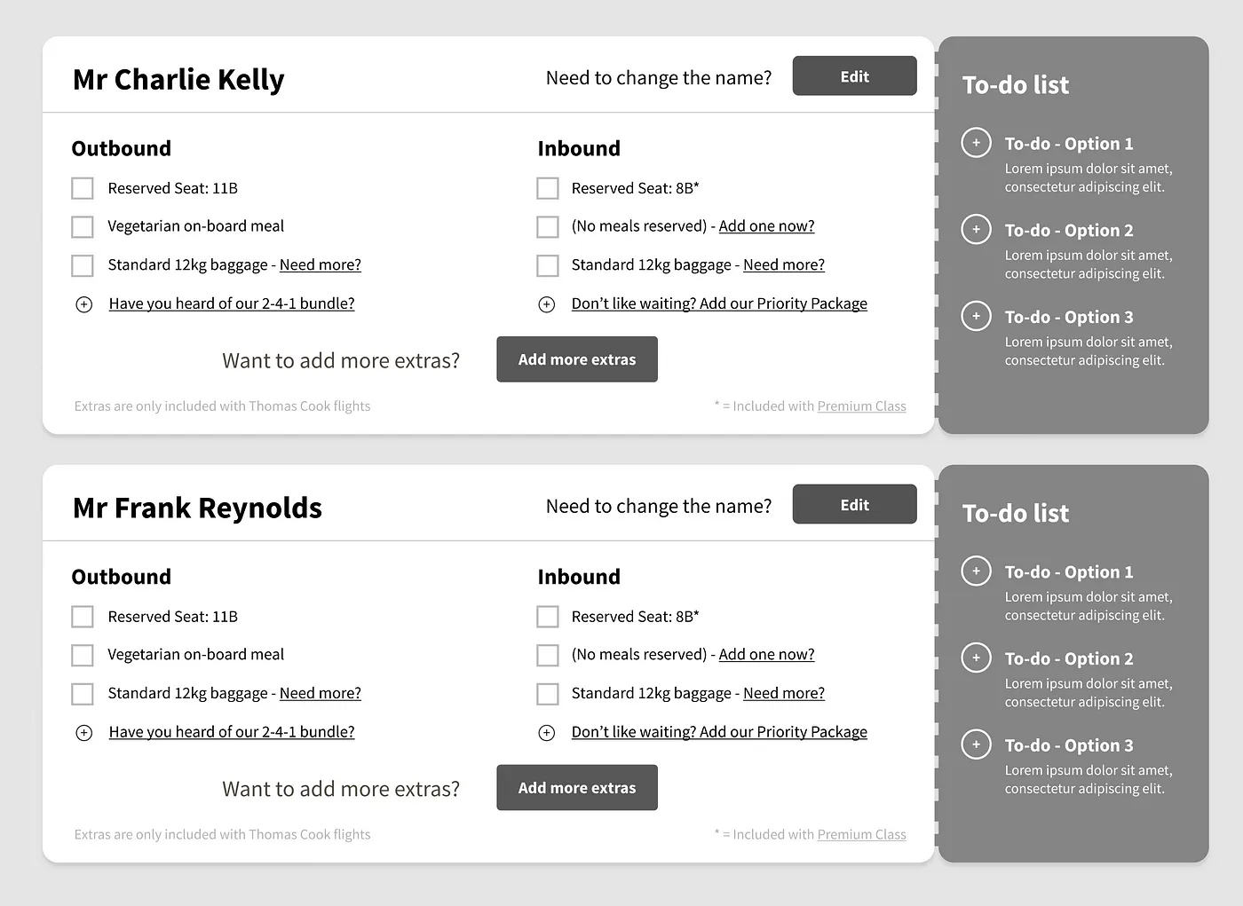Click plus icon beside To-do Option 3, Charlie's list
The width and height of the screenshot is (1243, 906).
976,316
